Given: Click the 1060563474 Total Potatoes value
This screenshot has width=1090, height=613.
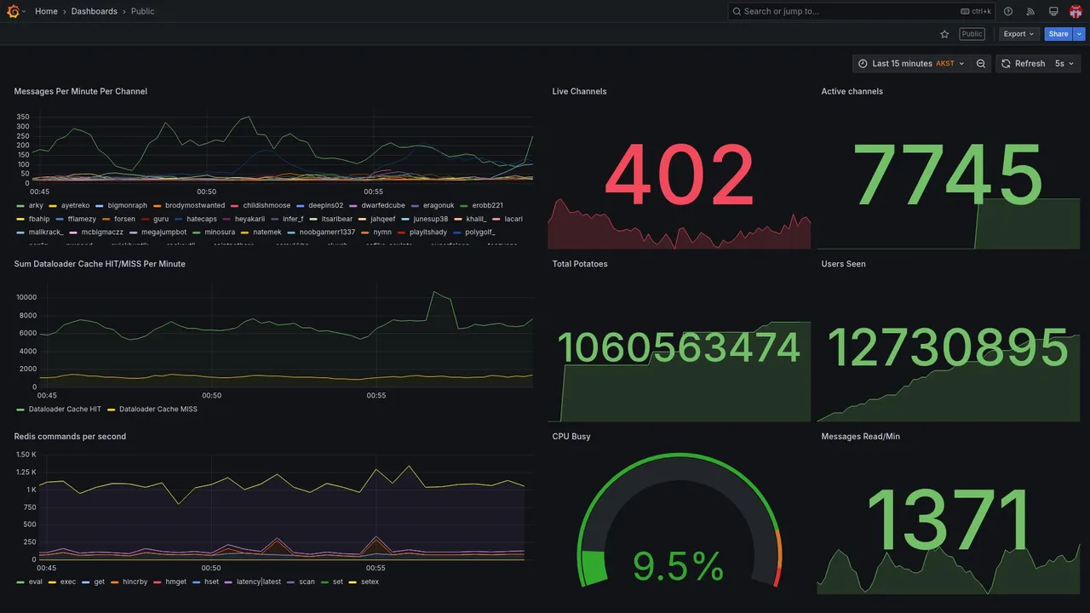Looking at the screenshot, I should [679, 347].
